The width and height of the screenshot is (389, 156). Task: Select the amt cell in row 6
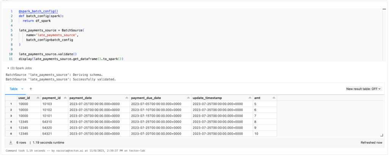[x=265, y=134]
